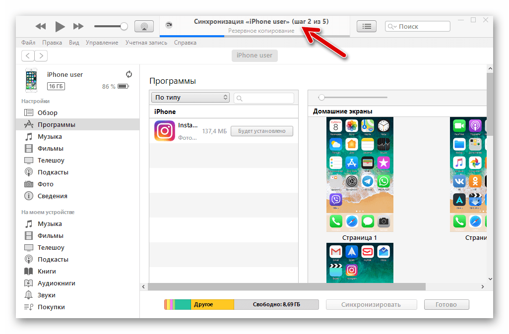Click the Домашние экраны heading

(x=342, y=111)
